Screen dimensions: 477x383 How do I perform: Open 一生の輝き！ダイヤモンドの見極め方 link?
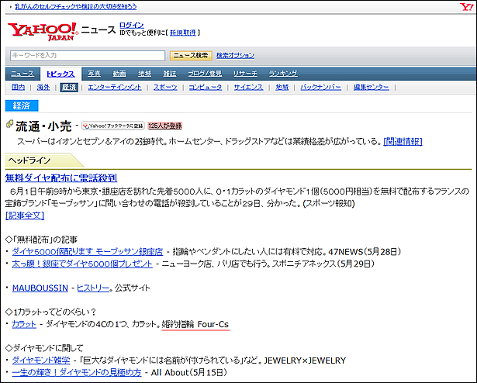[x=77, y=372]
